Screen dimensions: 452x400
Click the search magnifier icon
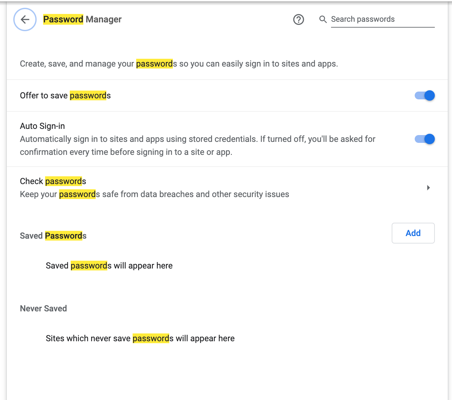[x=323, y=19]
